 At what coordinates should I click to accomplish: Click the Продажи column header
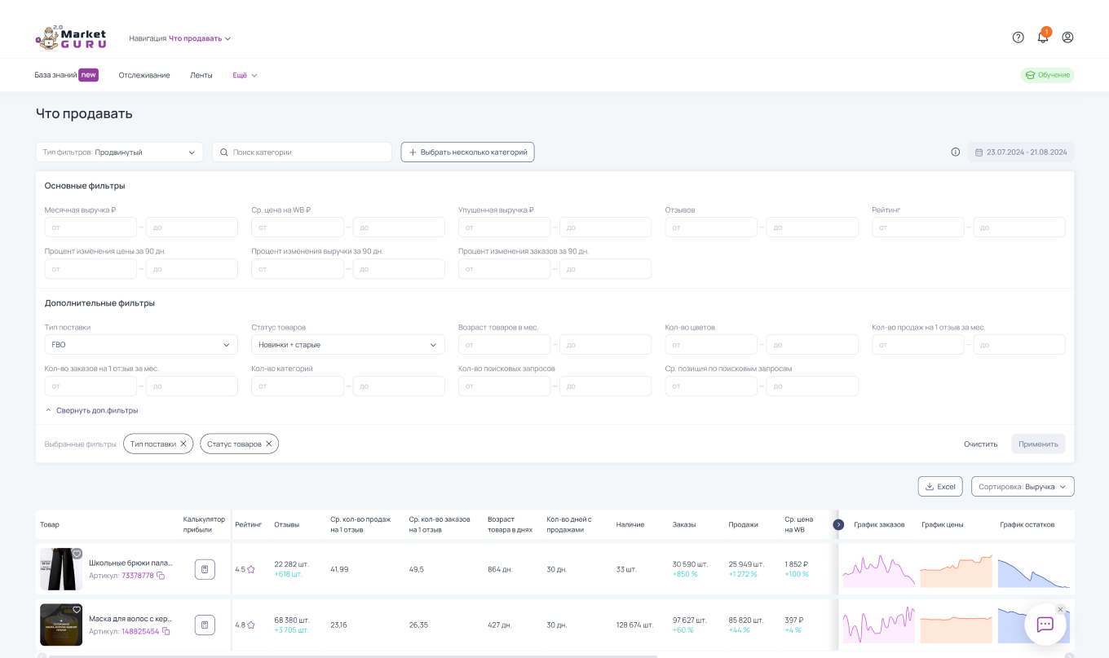(744, 524)
